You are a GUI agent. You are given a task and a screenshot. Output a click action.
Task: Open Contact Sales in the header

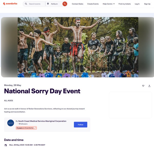[x=78, y=4]
